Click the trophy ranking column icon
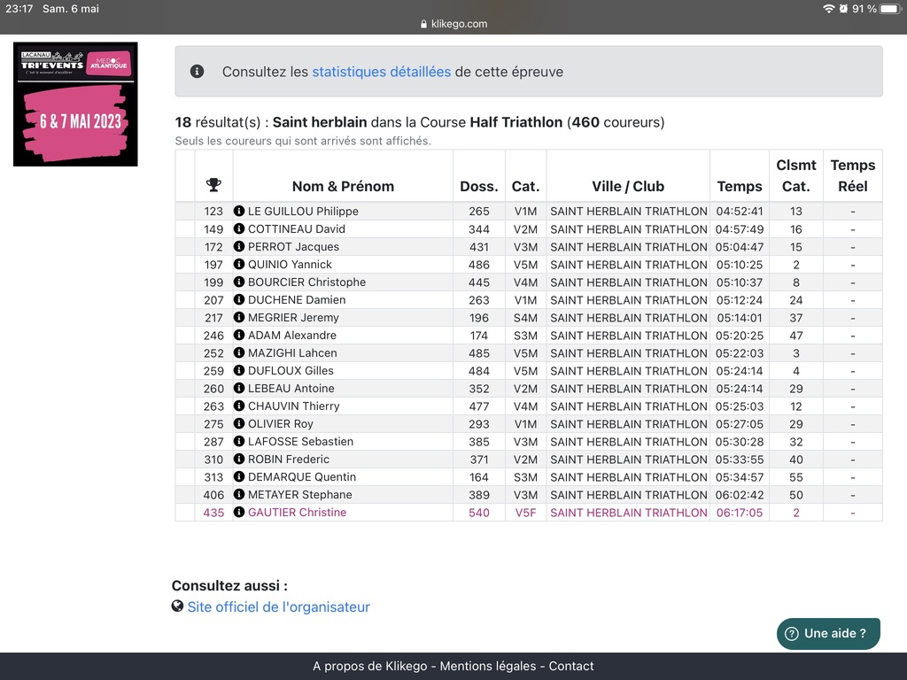This screenshot has width=907, height=680. (x=213, y=185)
